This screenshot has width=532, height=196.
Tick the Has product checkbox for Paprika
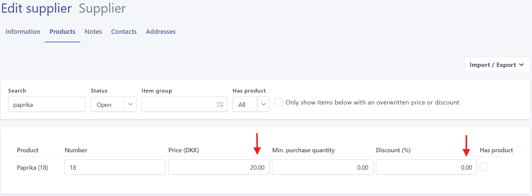tap(484, 167)
